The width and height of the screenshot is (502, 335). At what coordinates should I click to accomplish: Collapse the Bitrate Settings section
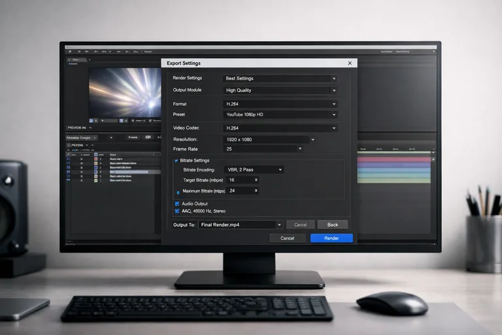[176, 160]
